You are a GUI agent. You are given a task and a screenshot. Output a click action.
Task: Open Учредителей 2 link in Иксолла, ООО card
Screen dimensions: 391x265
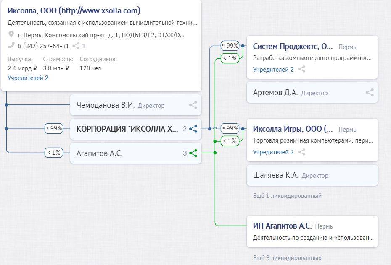click(28, 78)
